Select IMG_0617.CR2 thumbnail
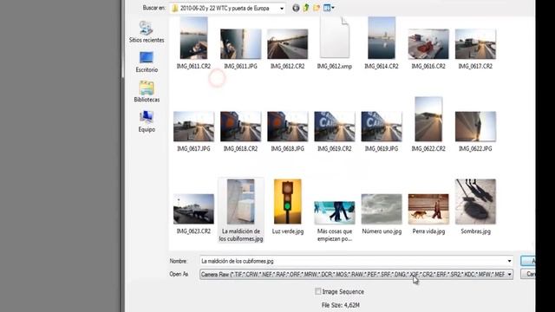 coord(475,44)
